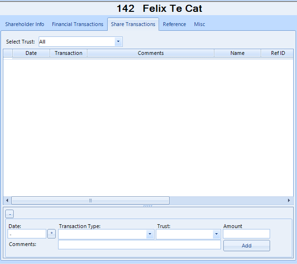Click the left scroll arrow of the grid
297x264 pixels.
click(7, 201)
